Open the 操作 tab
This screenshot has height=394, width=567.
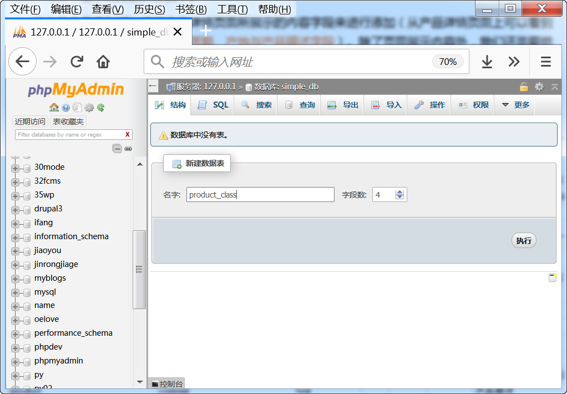pos(429,105)
